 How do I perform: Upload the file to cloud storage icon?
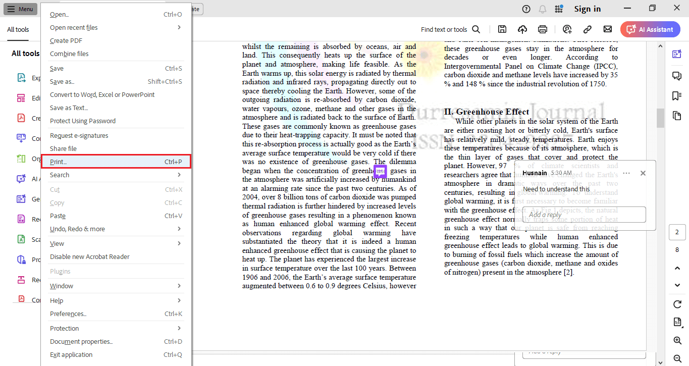point(522,29)
